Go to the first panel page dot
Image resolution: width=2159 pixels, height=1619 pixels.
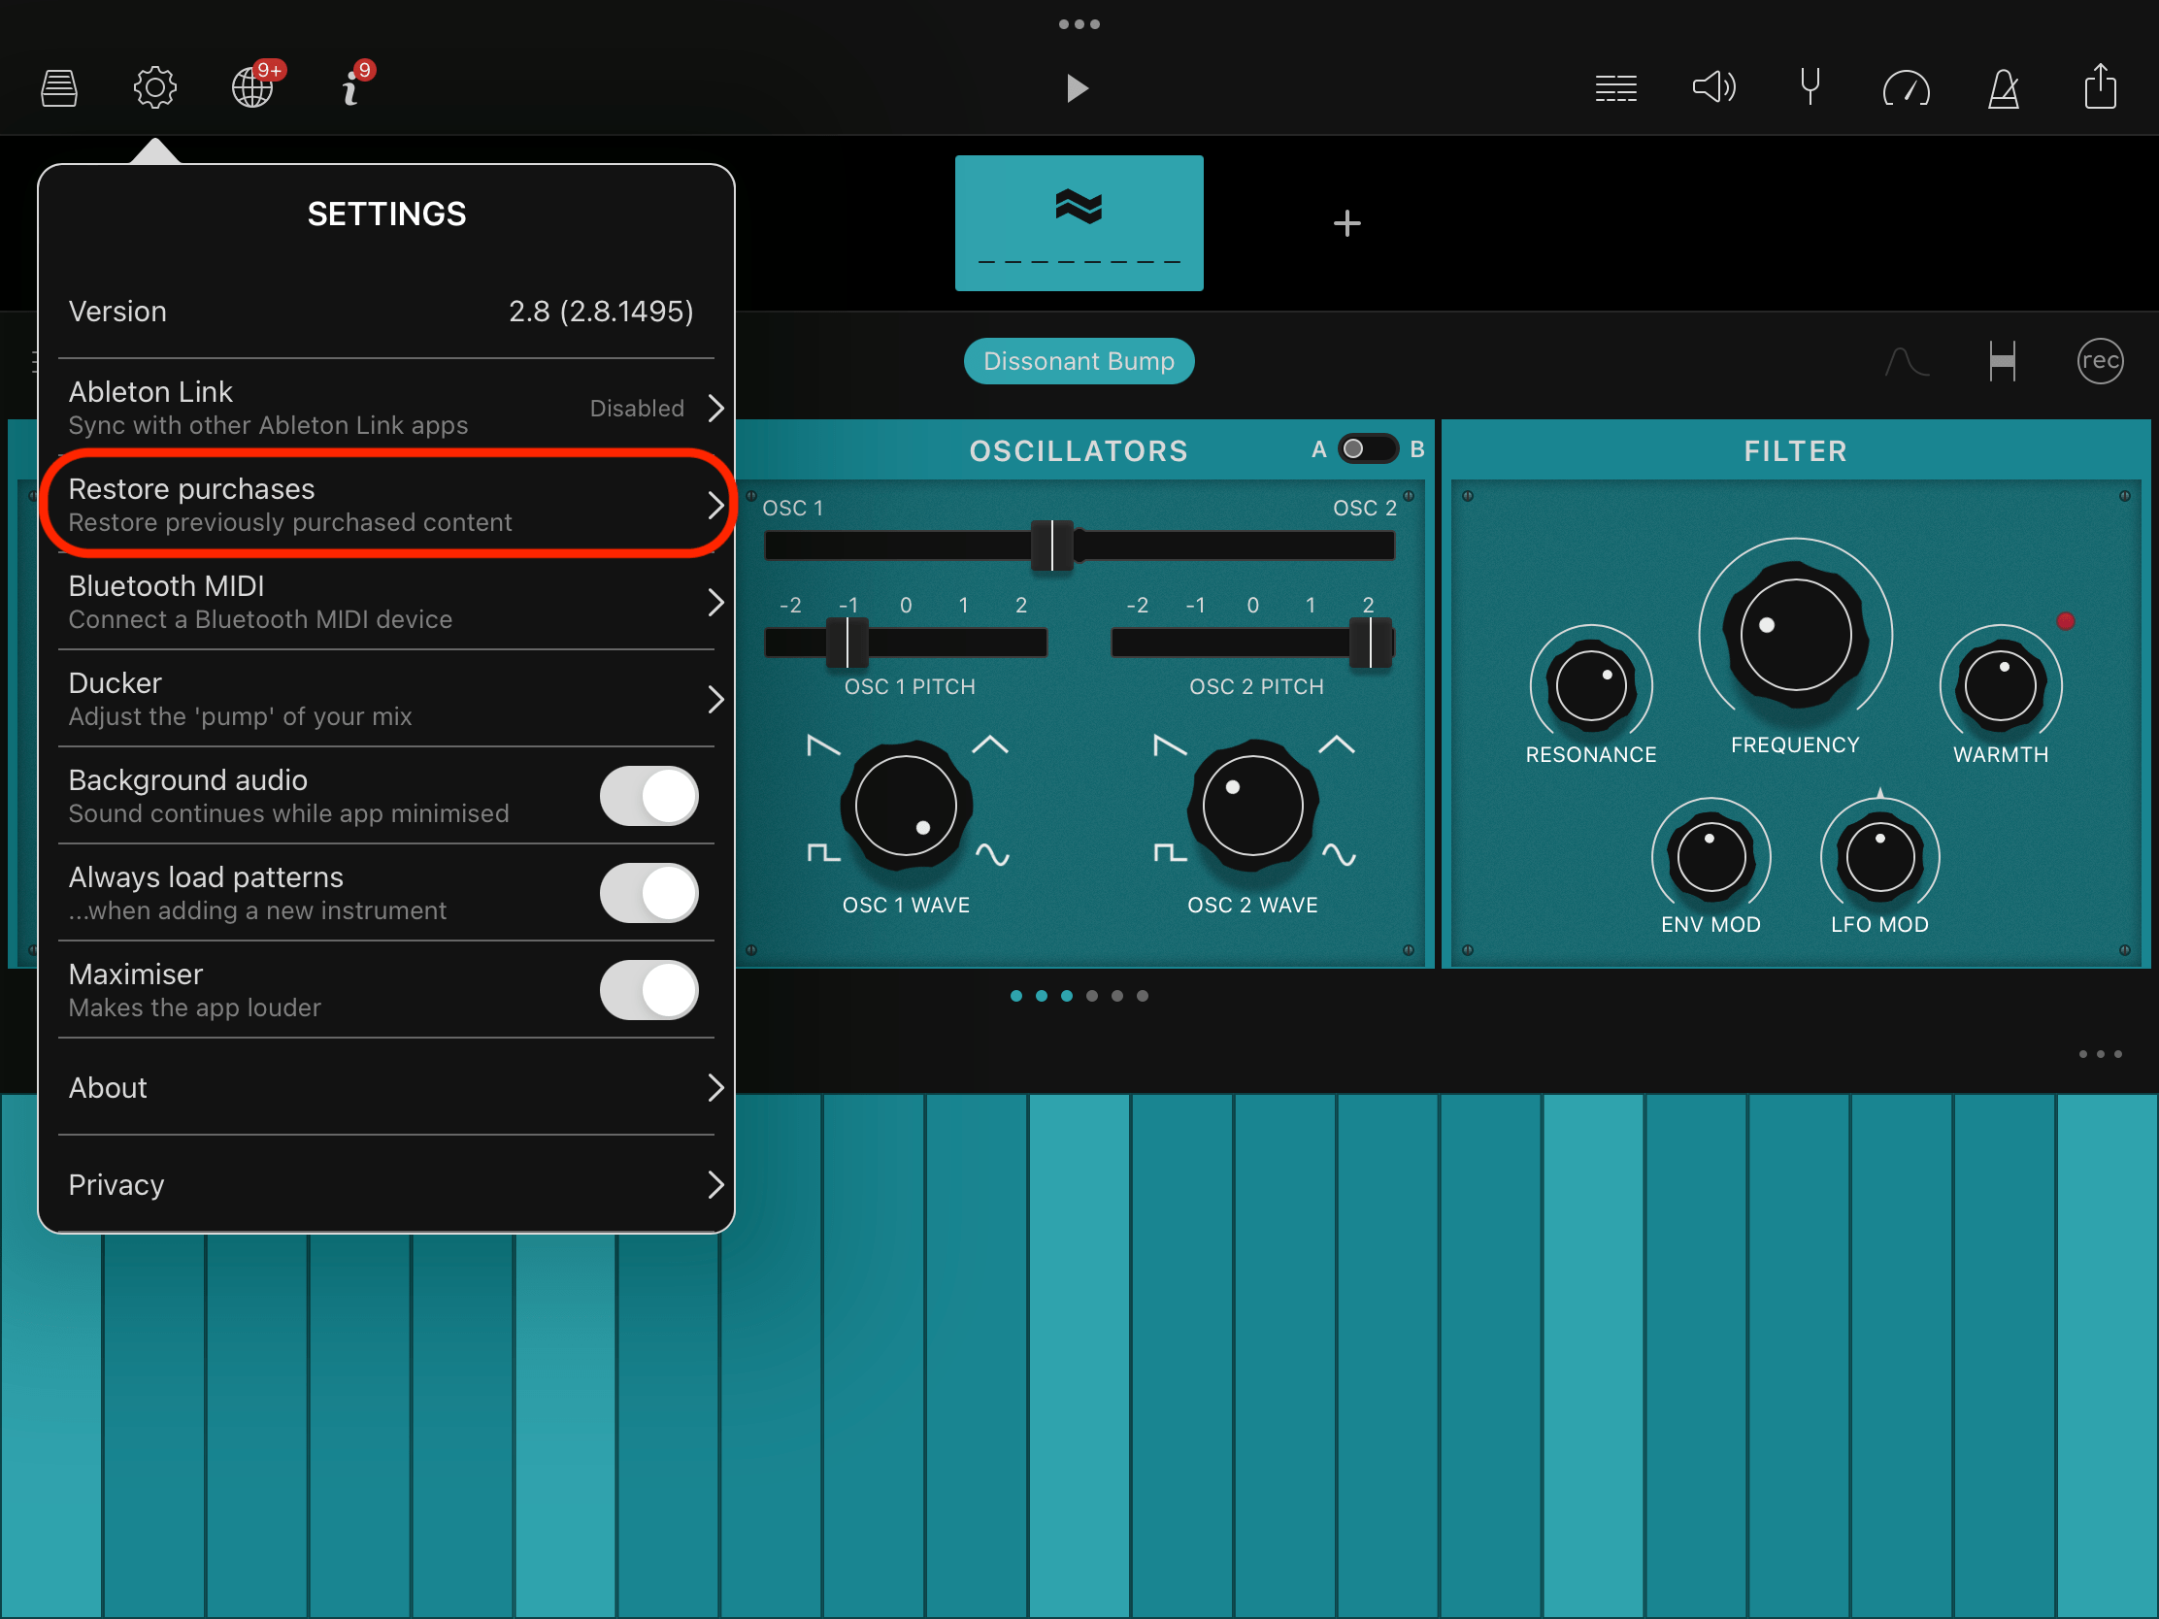(1016, 996)
